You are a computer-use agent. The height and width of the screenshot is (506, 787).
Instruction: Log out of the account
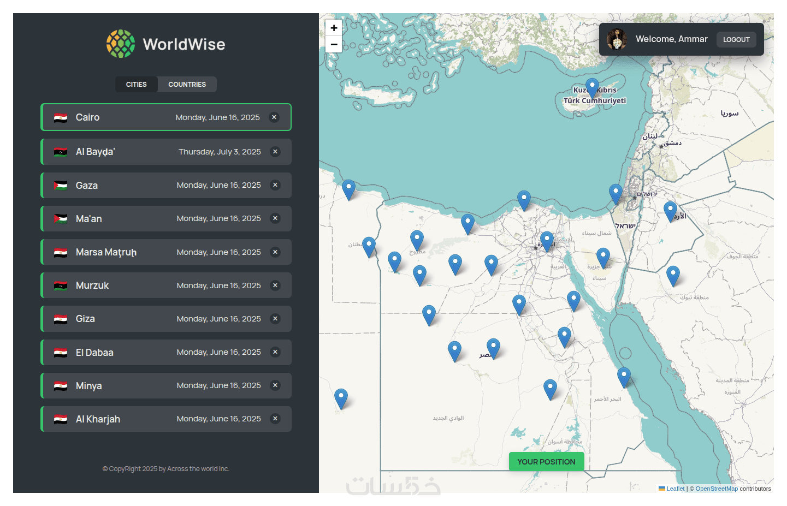coord(736,39)
